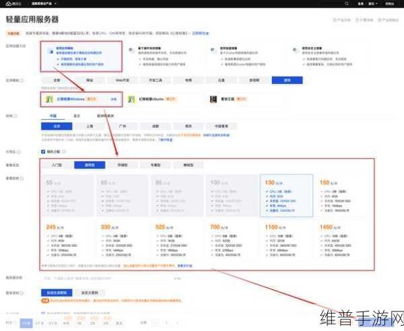
Task: Switch to the 亚太 region tab
Action: tap(77, 116)
